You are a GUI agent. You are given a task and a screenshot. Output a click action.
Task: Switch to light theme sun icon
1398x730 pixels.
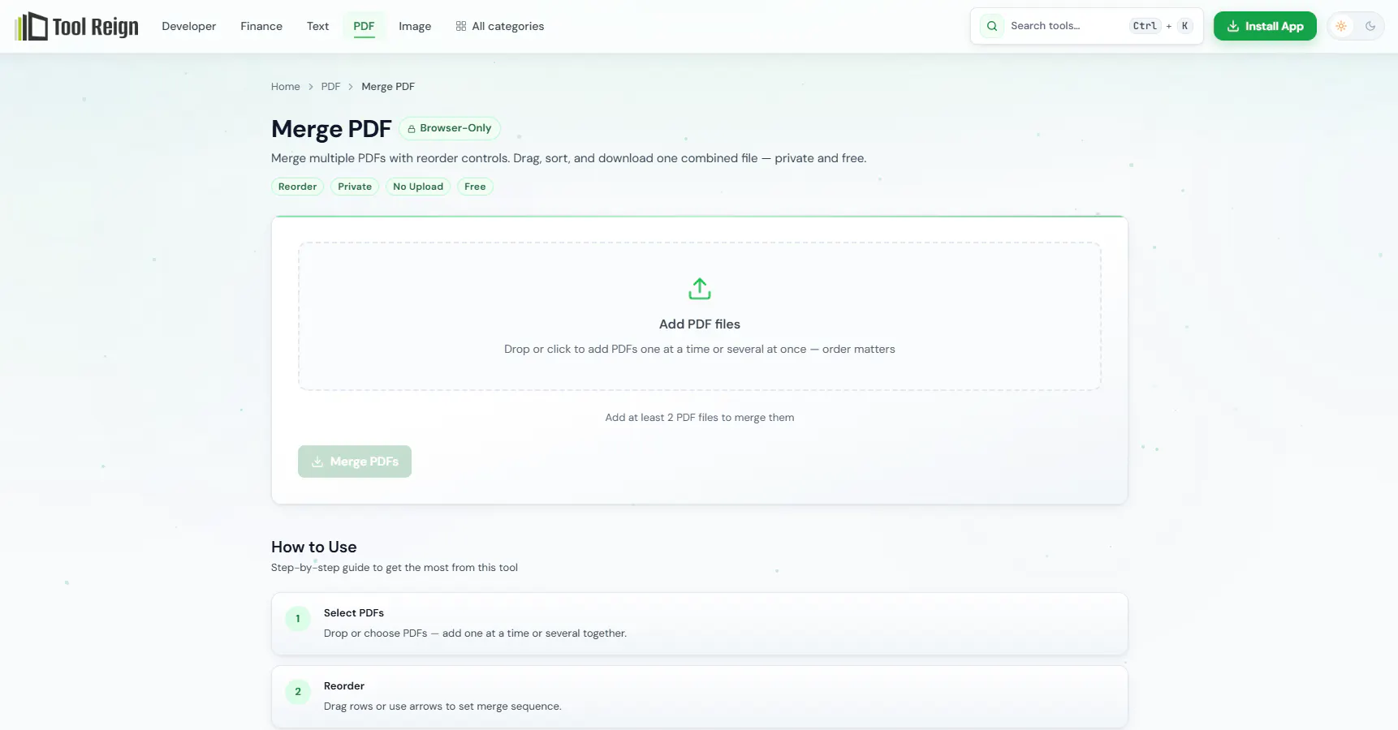[1341, 26]
